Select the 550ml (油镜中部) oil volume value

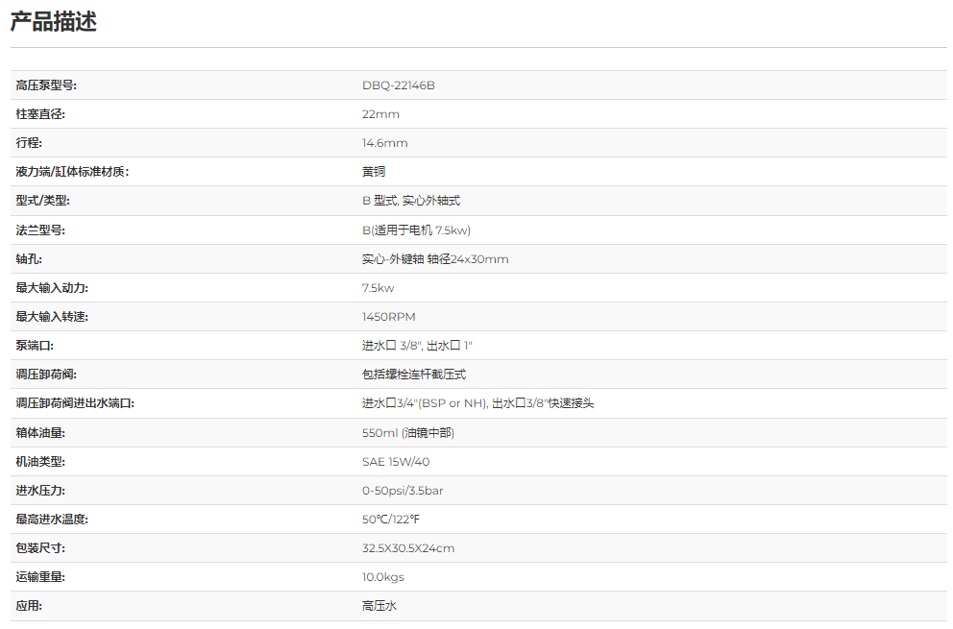point(407,433)
